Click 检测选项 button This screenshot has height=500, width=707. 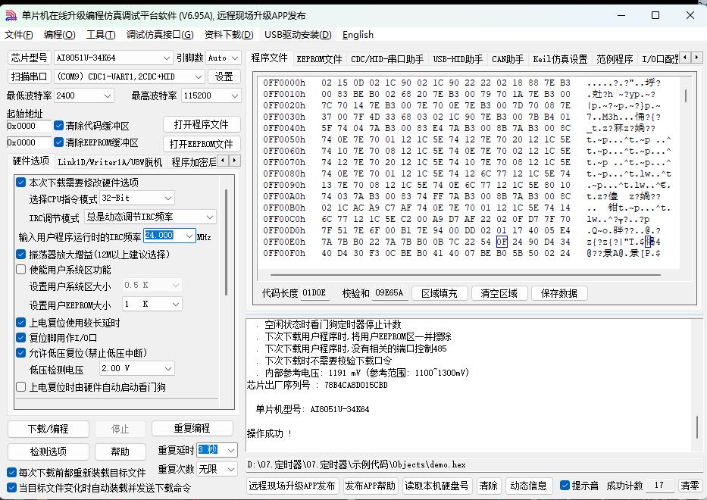click(x=48, y=452)
